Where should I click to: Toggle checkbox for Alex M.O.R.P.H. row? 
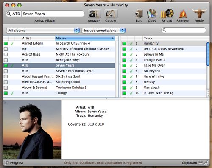[x=6, y=82]
